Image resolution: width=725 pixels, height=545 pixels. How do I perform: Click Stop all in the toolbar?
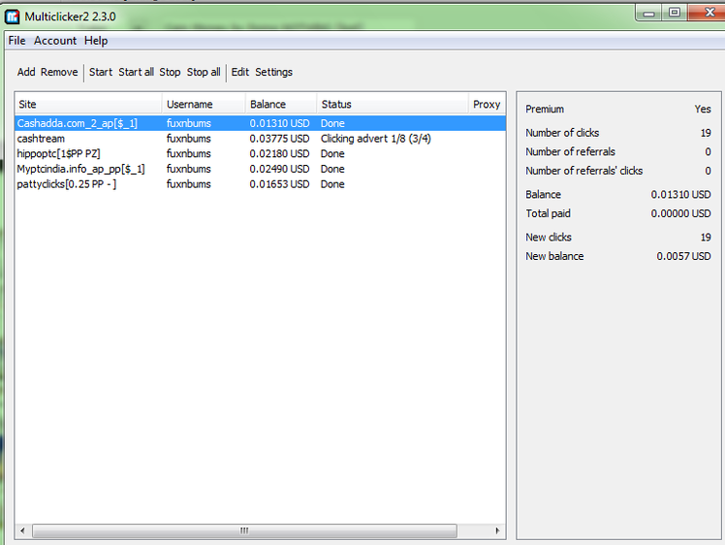point(204,72)
